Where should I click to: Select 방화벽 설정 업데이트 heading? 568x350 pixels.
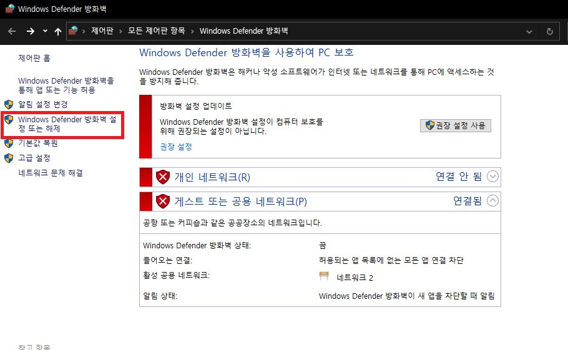tap(196, 106)
